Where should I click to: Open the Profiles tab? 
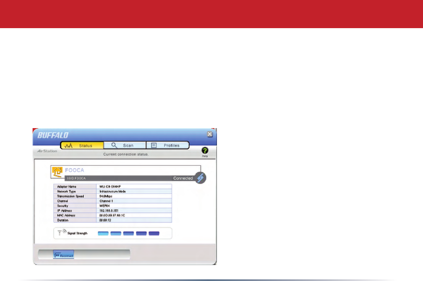(167, 145)
